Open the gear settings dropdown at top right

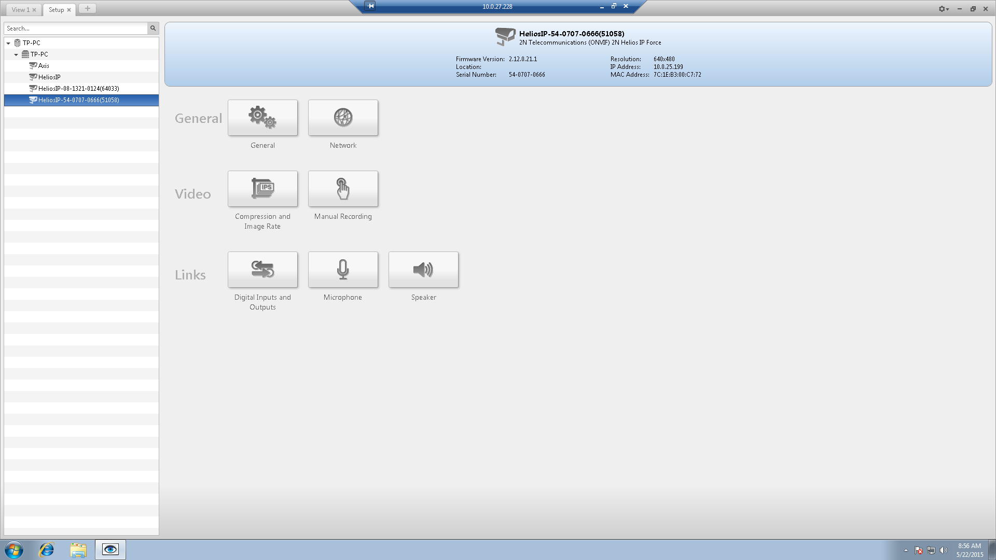(943, 9)
